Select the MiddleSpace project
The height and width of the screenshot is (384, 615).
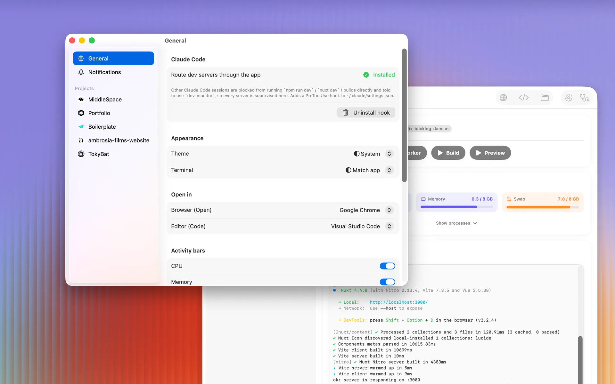coord(113,99)
